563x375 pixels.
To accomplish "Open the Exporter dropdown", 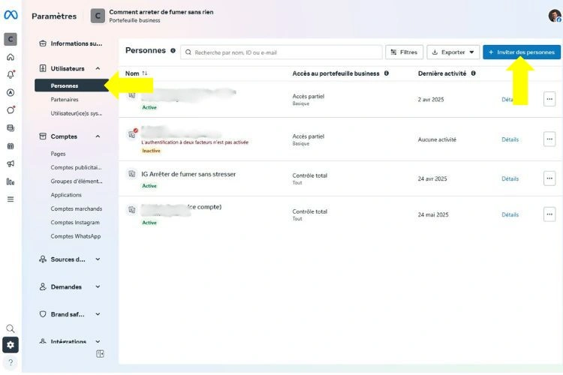I will [x=453, y=52].
